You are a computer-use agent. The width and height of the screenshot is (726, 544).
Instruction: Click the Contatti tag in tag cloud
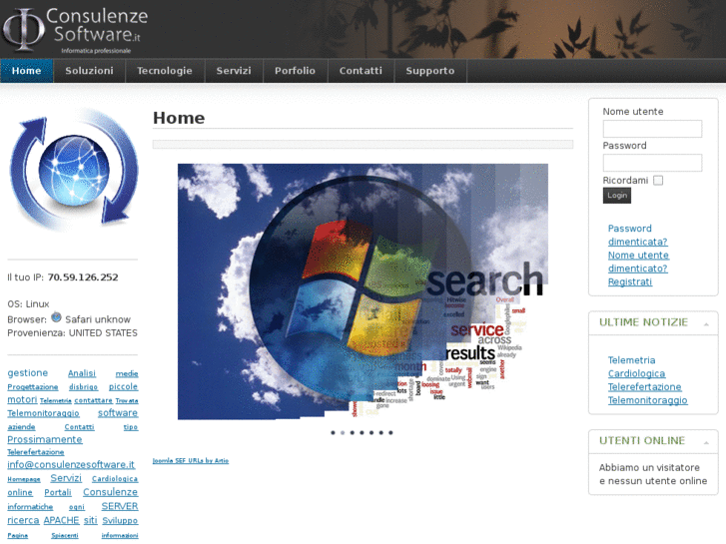[79, 427]
